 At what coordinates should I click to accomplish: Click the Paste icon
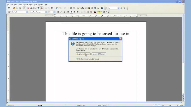pyautogui.click(x=52, y=8)
